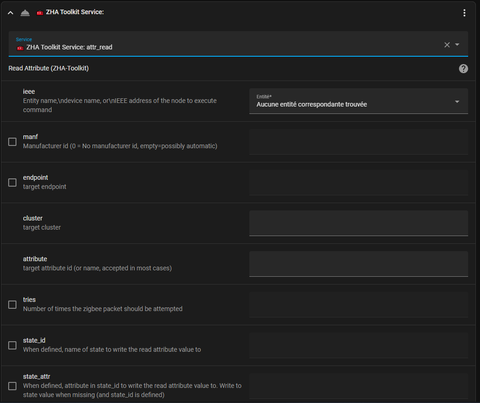Enable the state_id checkbox
The width and height of the screenshot is (480, 403).
pos(12,345)
